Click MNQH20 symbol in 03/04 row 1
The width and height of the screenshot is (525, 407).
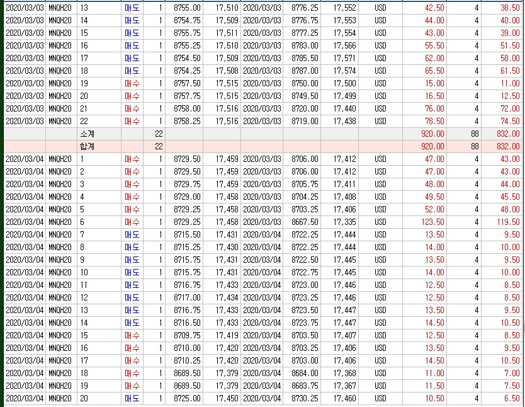pos(60,159)
